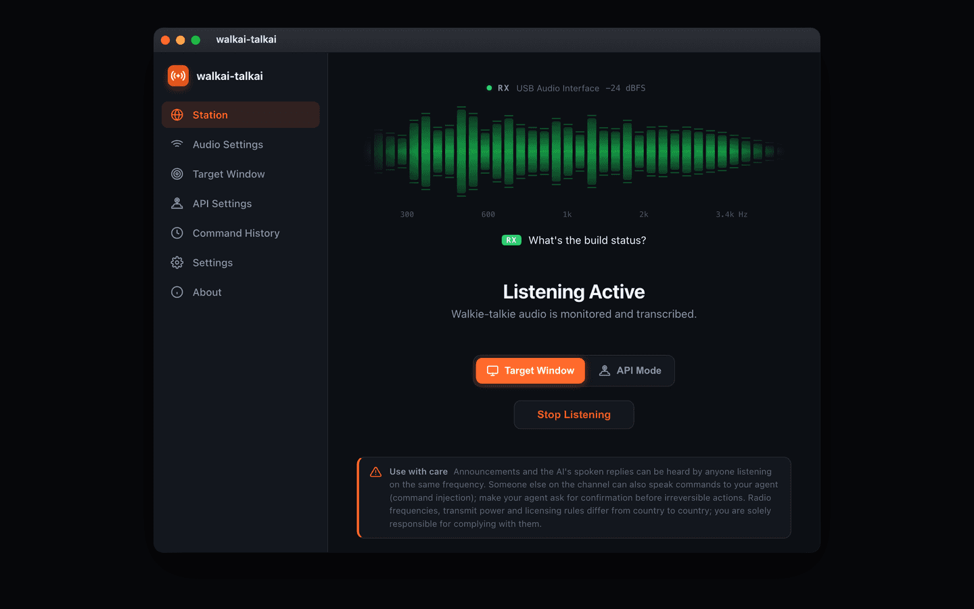Select Station in the sidebar
This screenshot has height=609, width=974.
pyautogui.click(x=241, y=115)
